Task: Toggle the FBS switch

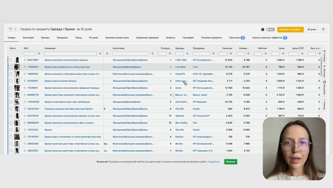Action: [270, 29]
